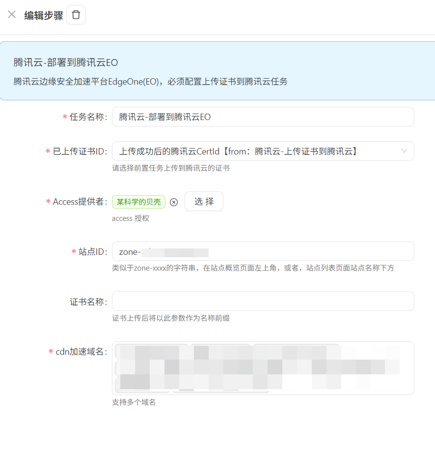Close the 编辑步骤 panel with the X icon

click(x=12, y=14)
